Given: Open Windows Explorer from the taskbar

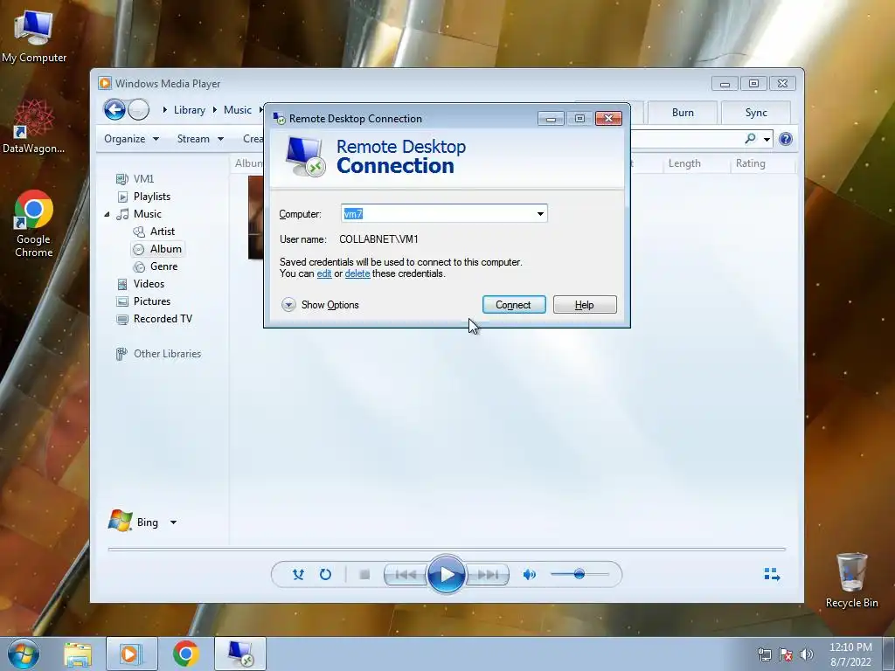Looking at the screenshot, I should pyautogui.click(x=78, y=654).
